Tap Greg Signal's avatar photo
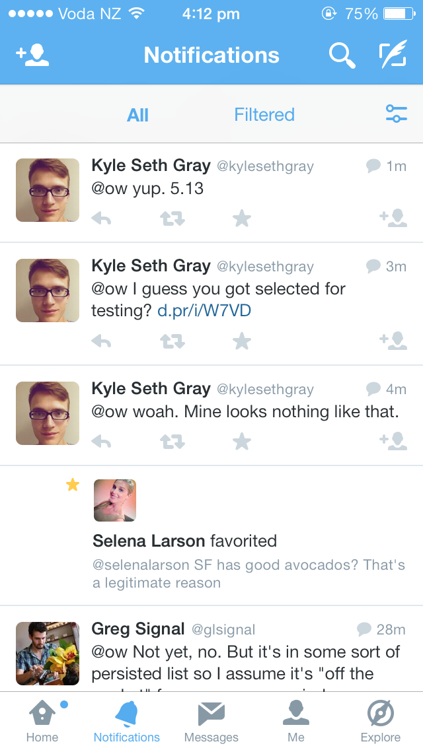This screenshot has width=423, height=750. [x=48, y=654]
